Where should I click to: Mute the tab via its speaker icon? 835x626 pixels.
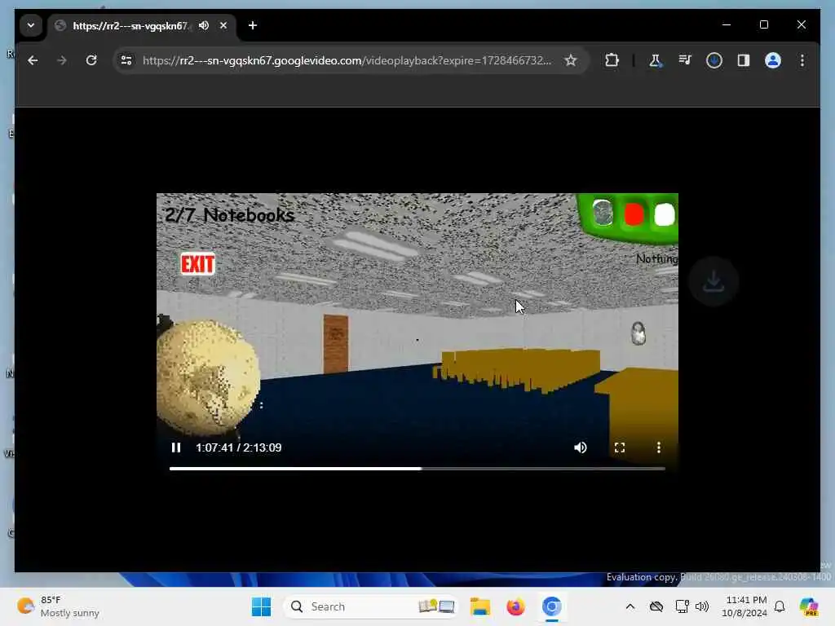204,25
